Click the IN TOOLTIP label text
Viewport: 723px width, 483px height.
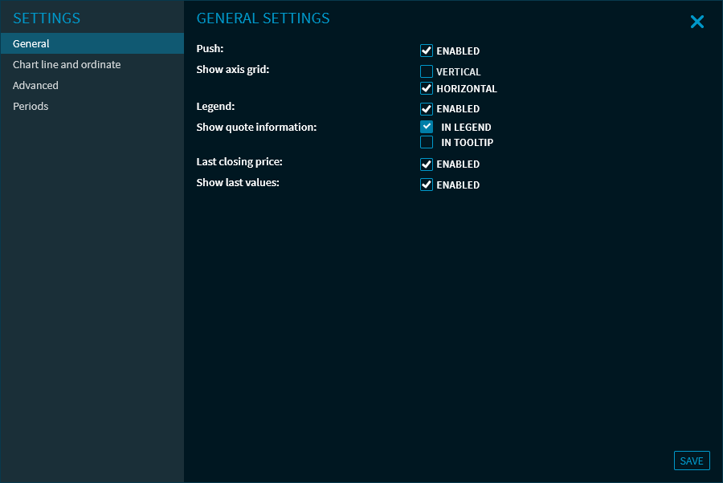click(x=467, y=143)
